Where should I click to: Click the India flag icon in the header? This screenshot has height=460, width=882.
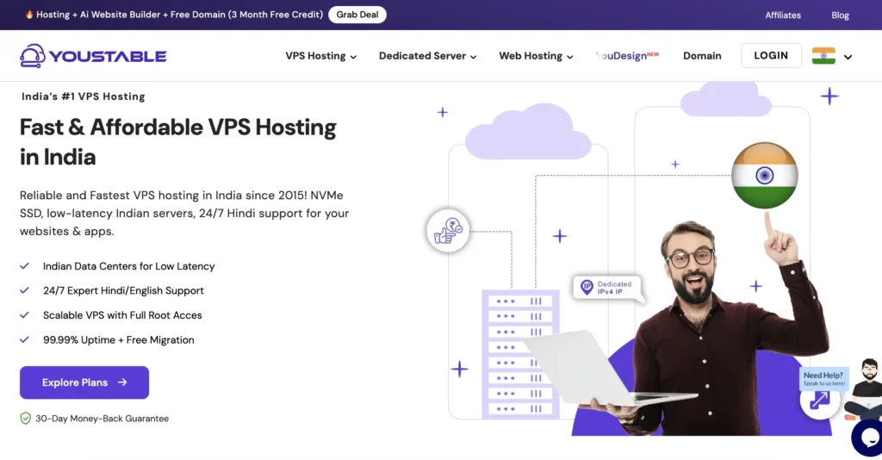tap(823, 56)
